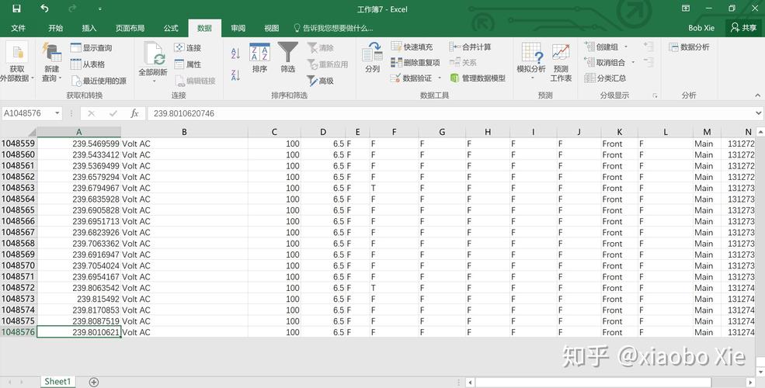Switch to the 审阅 ribbon tab

238,28
